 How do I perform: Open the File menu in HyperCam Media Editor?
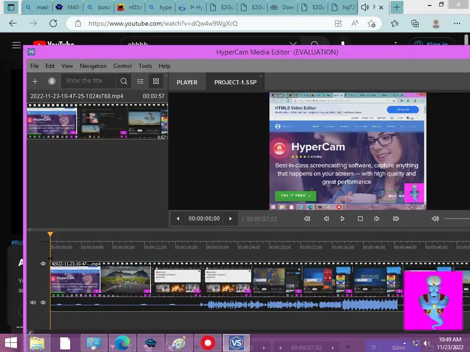coord(34,66)
